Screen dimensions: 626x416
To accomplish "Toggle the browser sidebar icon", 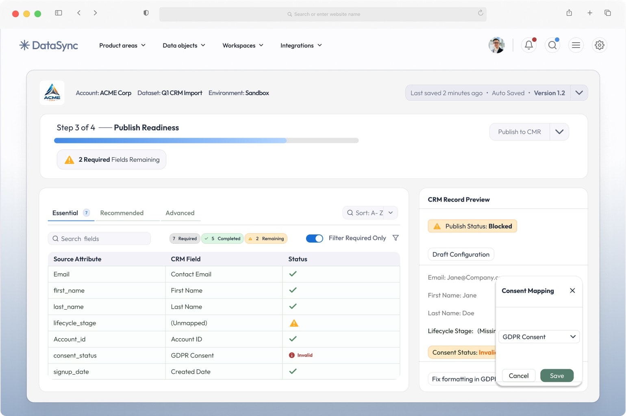I will [59, 13].
